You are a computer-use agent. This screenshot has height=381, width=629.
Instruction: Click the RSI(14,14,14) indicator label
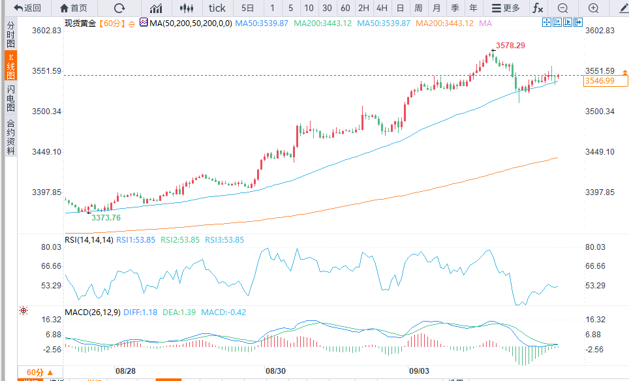pyautogui.click(x=89, y=240)
